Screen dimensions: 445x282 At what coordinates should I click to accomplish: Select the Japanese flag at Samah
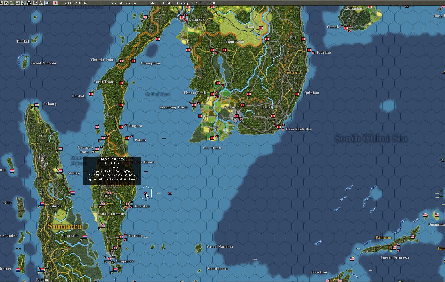coord(346,28)
